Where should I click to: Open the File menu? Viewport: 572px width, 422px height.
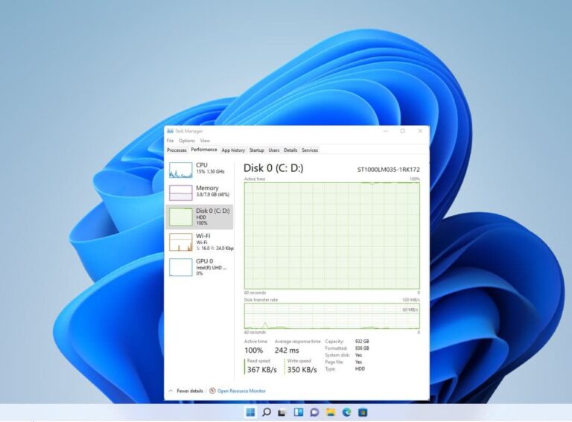pos(170,141)
